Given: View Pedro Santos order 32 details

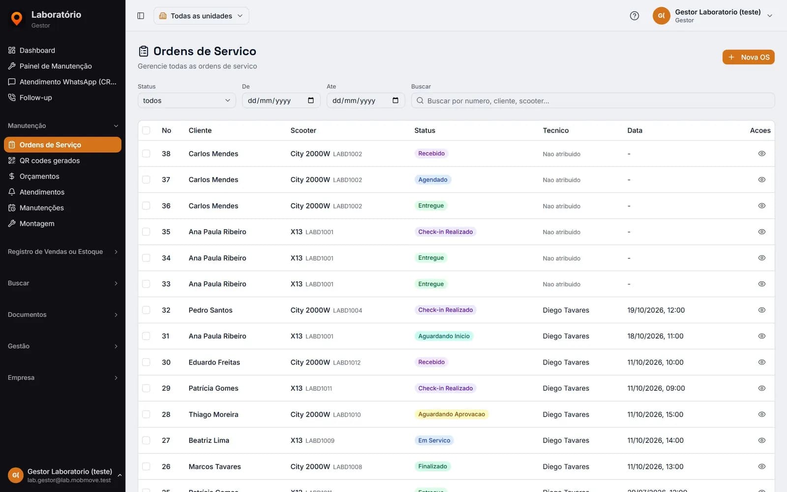Looking at the screenshot, I should (761, 310).
